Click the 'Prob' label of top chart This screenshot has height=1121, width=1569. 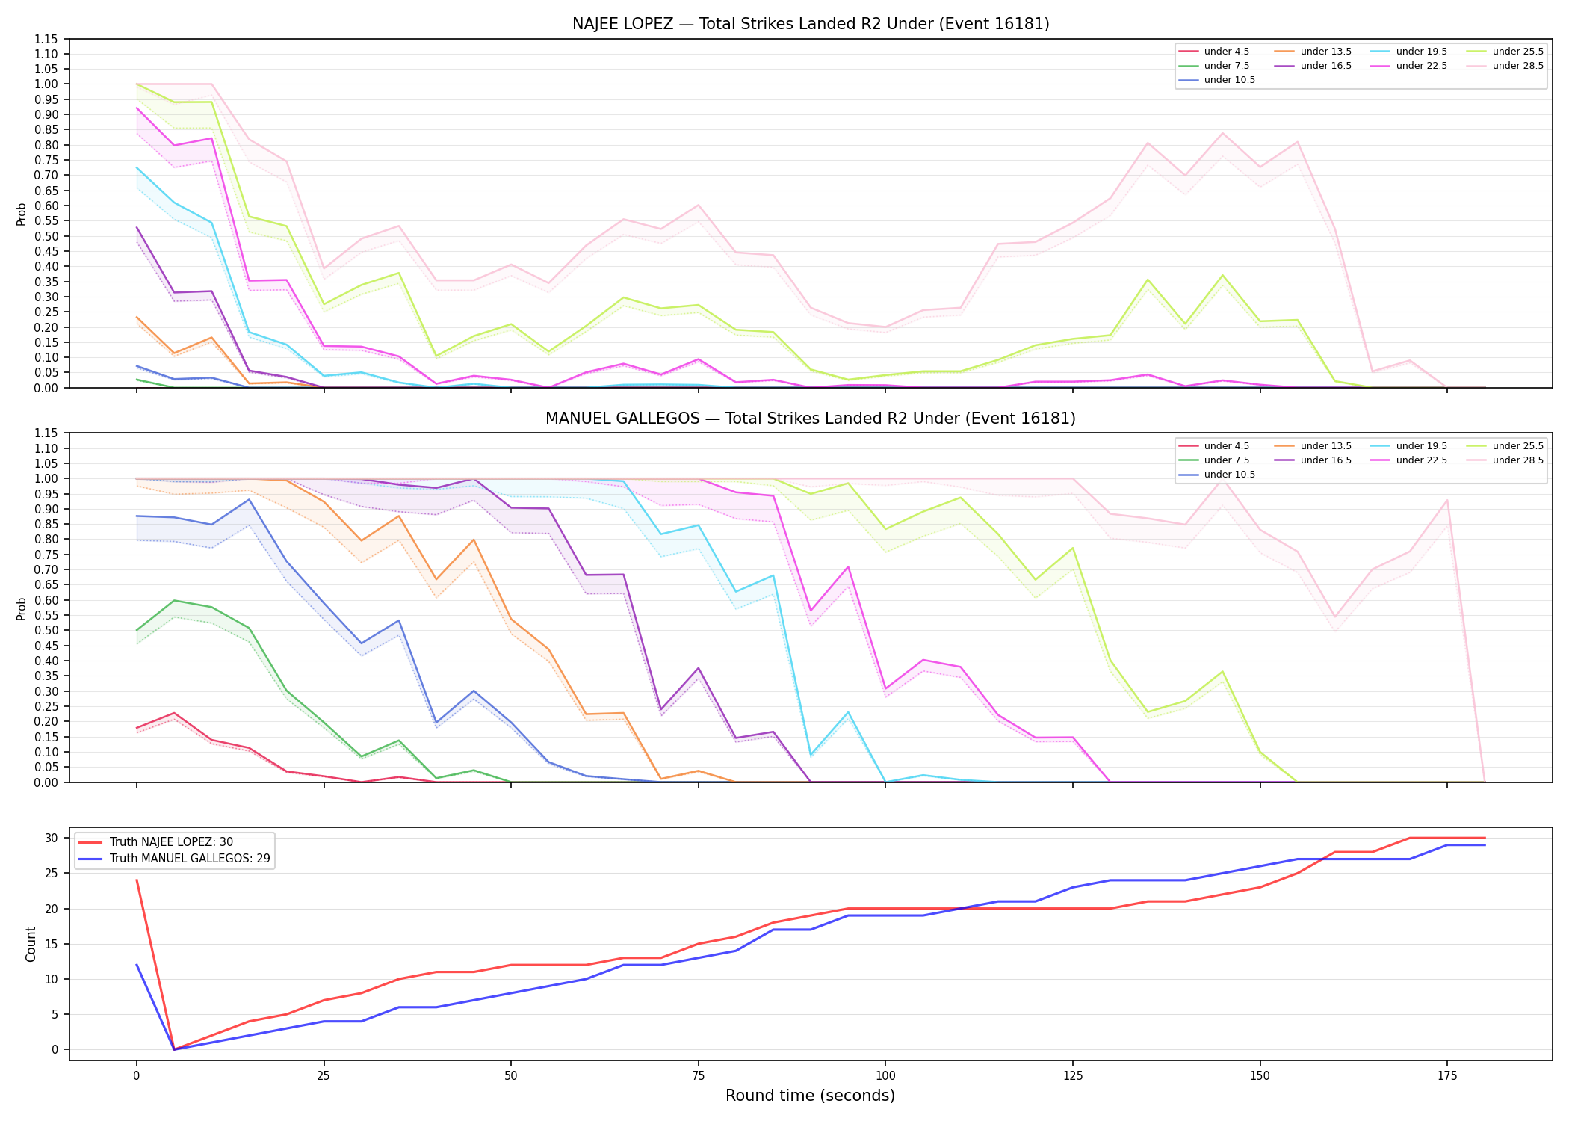coord(22,214)
